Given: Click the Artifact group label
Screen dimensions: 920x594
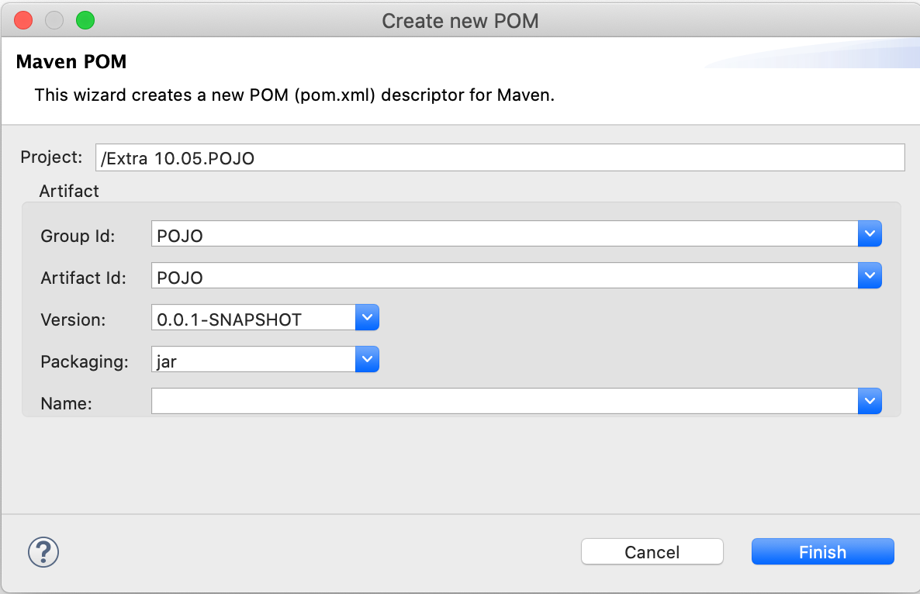Looking at the screenshot, I should [68, 192].
